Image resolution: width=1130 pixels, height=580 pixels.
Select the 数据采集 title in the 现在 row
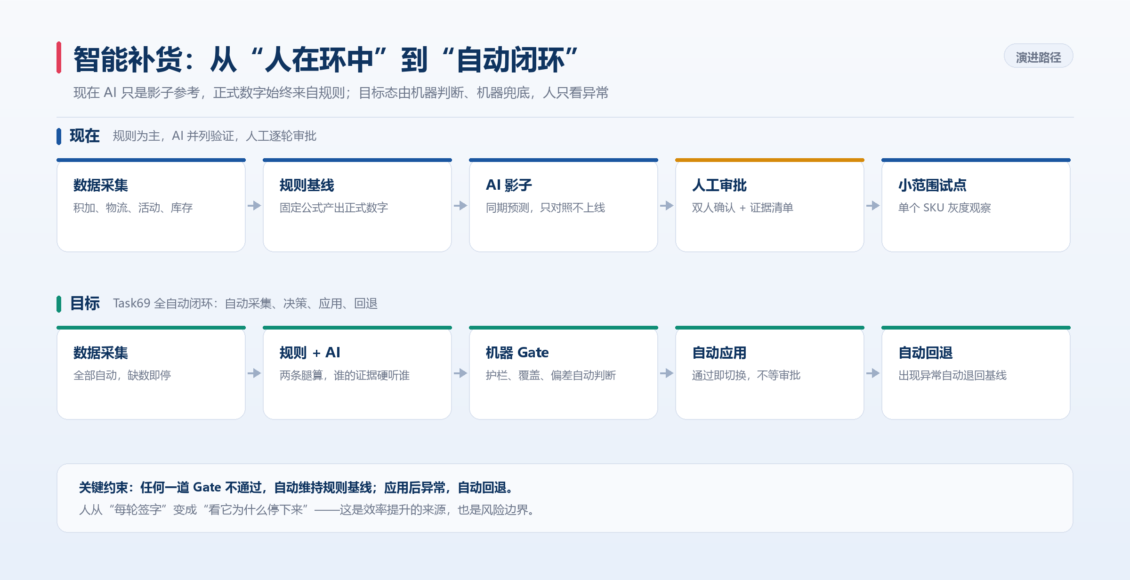pyautogui.click(x=101, y=185)
